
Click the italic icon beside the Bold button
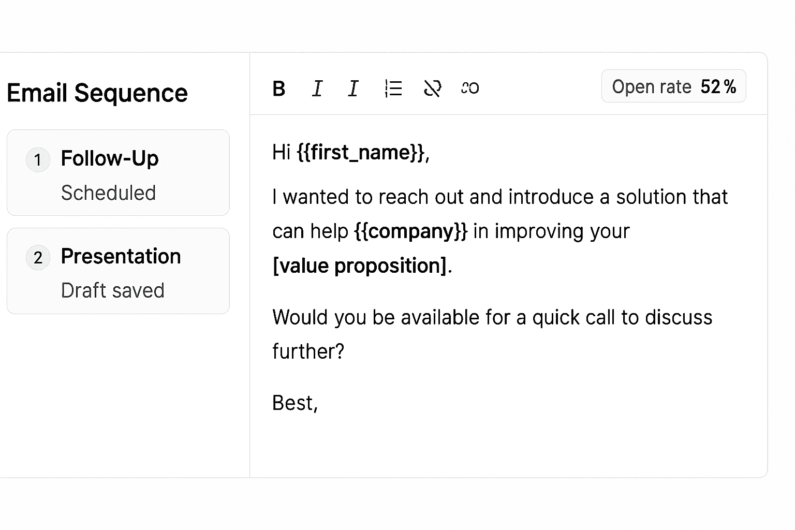[x=317, y=89]
